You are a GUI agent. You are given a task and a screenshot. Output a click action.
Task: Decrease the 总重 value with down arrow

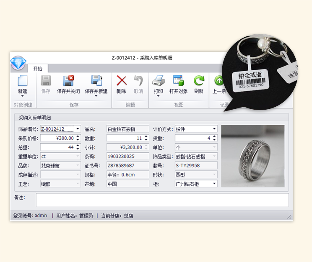pyautogui.click(x=78, y=149)
